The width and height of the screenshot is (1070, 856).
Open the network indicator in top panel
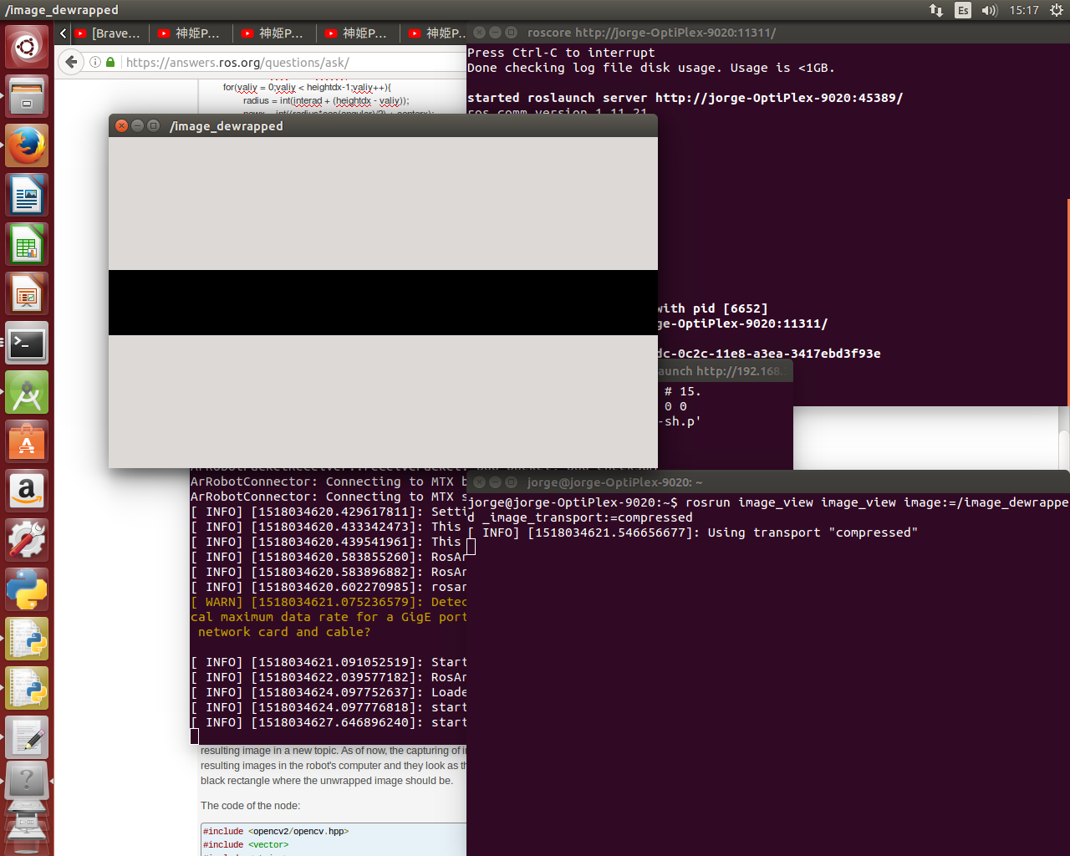pos(936,10)
